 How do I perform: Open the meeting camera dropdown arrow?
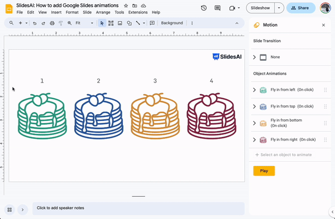point(239,8)
